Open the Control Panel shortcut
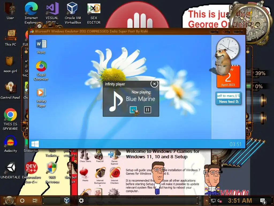The image size is (274, 206). (x=10, y=91)
